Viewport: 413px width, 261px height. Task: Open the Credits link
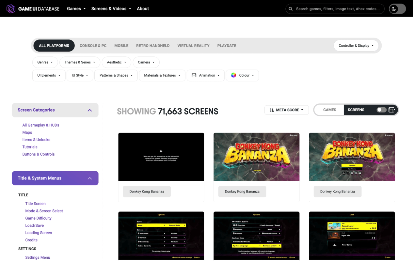(31, 240)
